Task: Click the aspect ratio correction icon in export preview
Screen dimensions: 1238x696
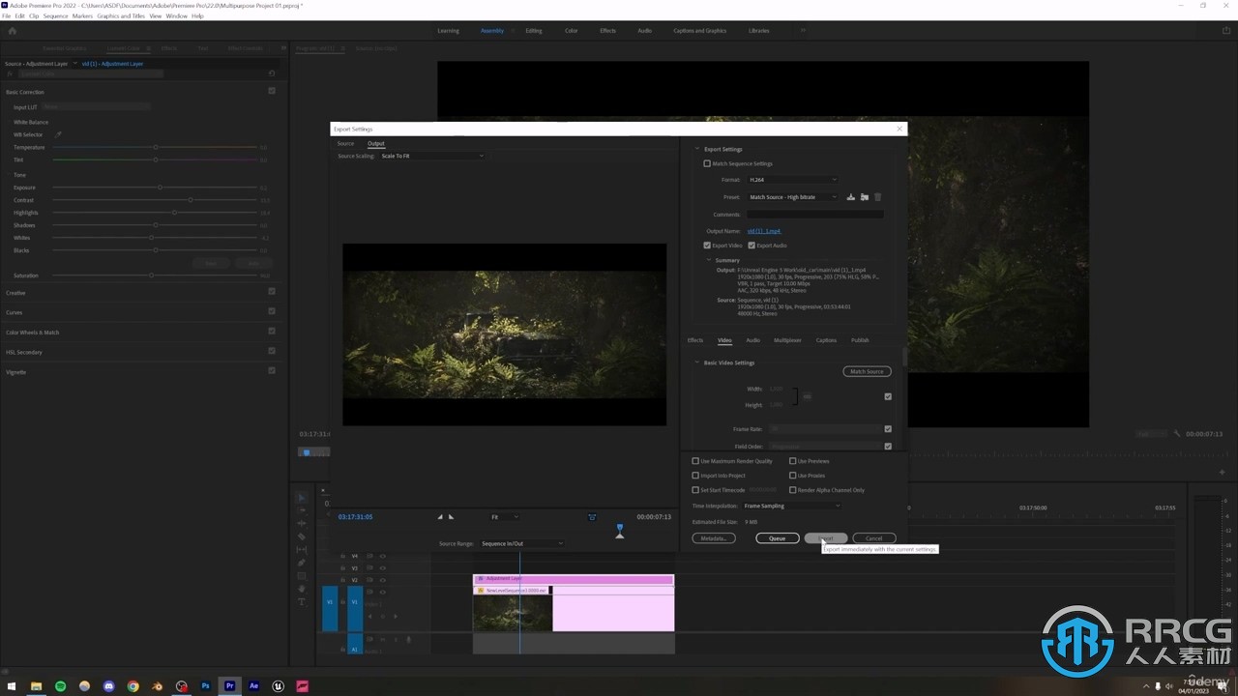Action: tap(592, 517)
